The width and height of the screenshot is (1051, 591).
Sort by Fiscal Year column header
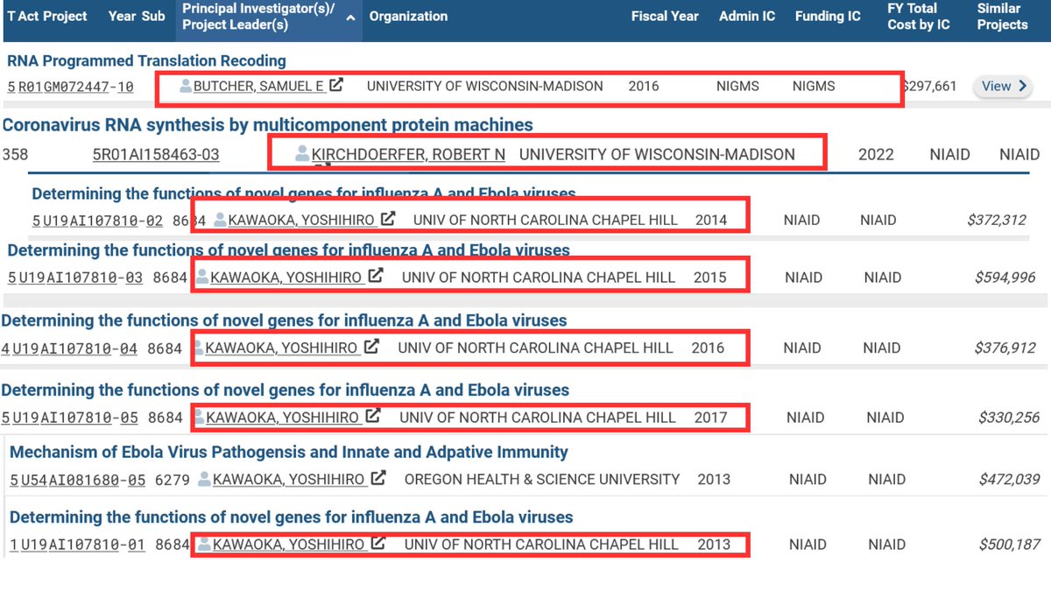pyautogui.click(x=665, y=16)
